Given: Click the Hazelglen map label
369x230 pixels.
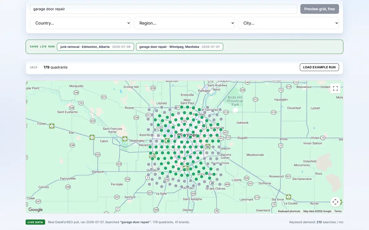Looking at the screenshot, I should pos(281,100).
